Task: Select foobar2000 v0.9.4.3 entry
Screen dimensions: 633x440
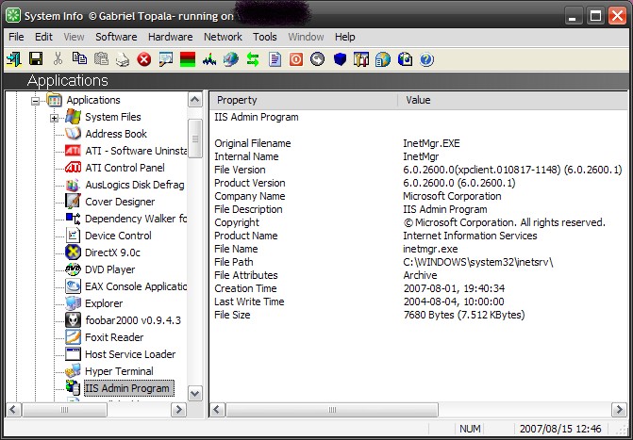Action: click(x=133, y=320)
